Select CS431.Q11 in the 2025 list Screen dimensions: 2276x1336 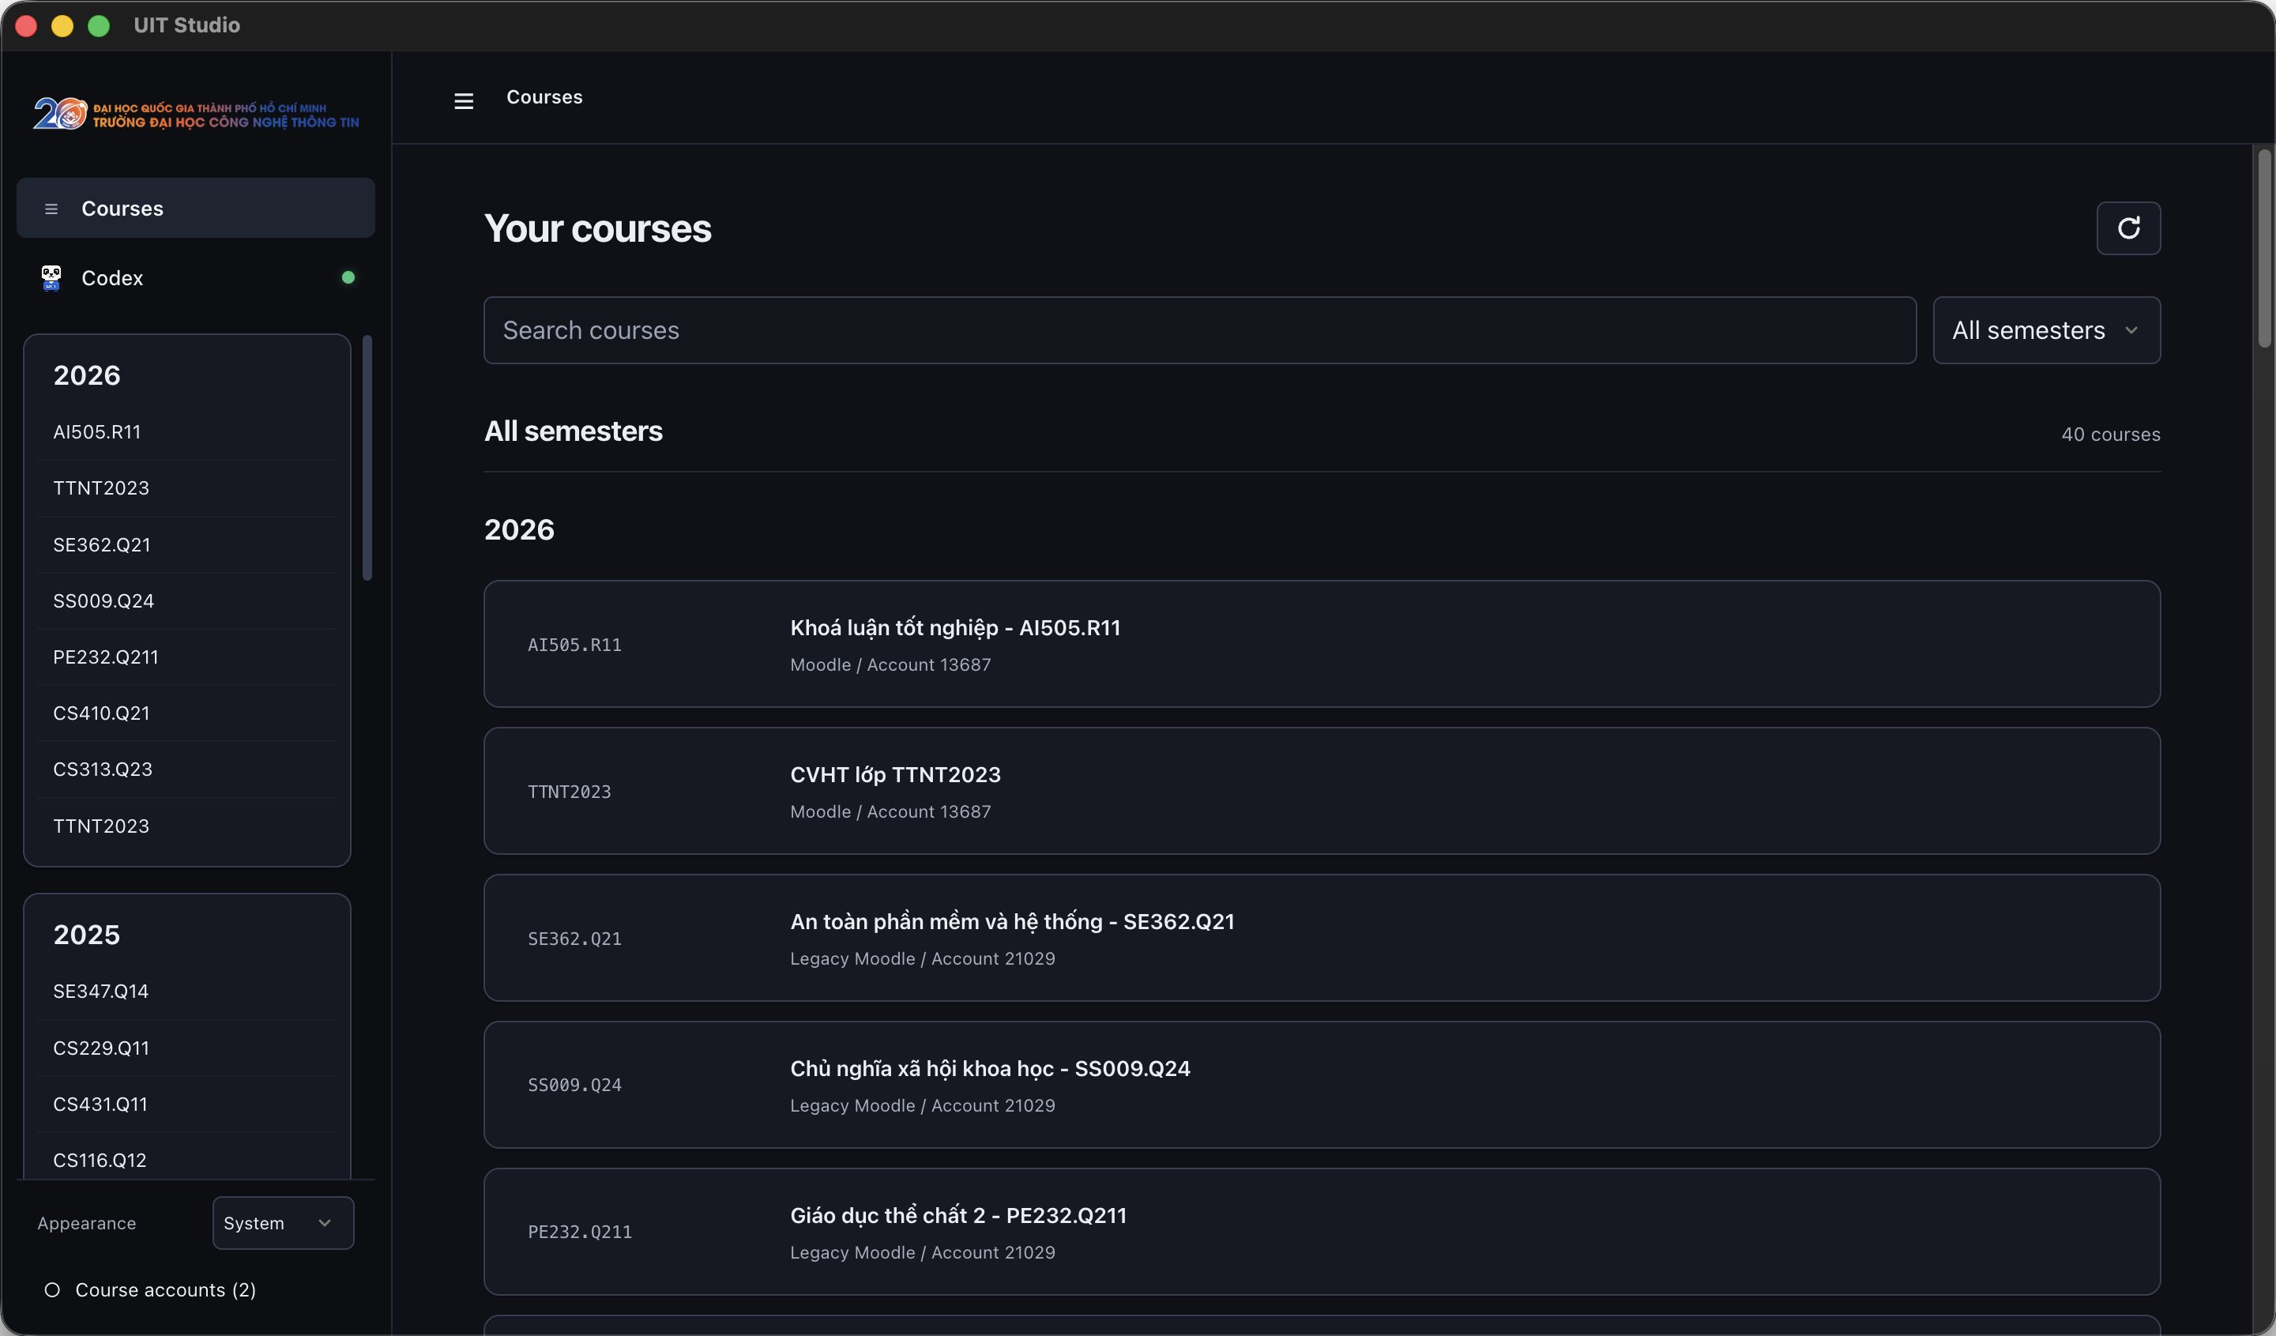[x=187, y=1104]
